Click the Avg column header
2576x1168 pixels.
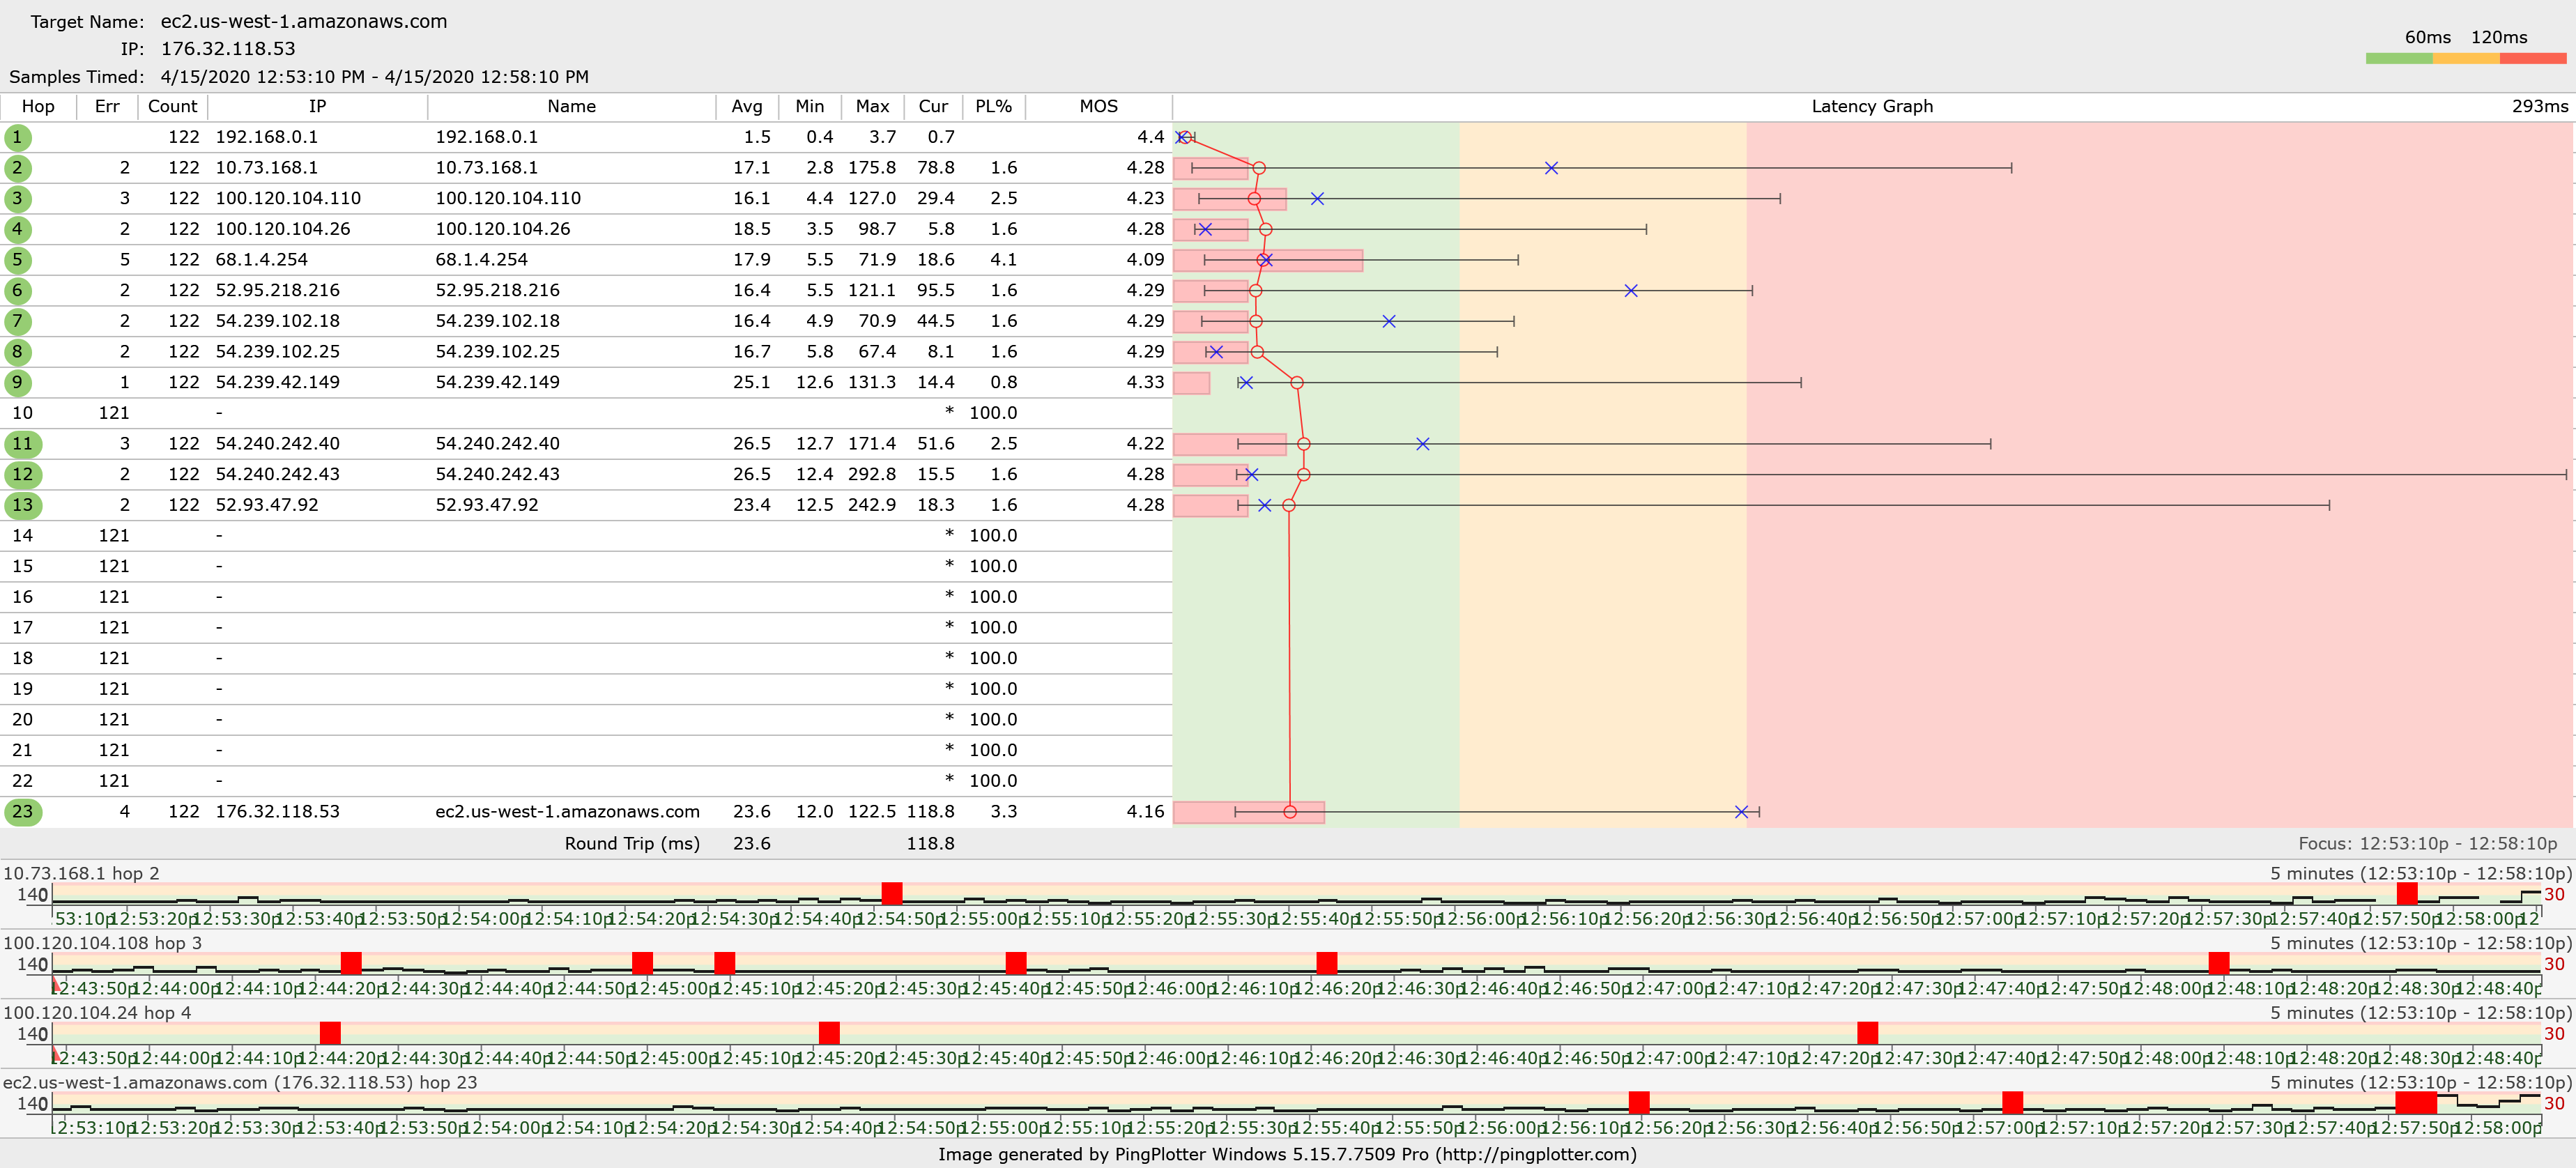[x=746, y=106]
